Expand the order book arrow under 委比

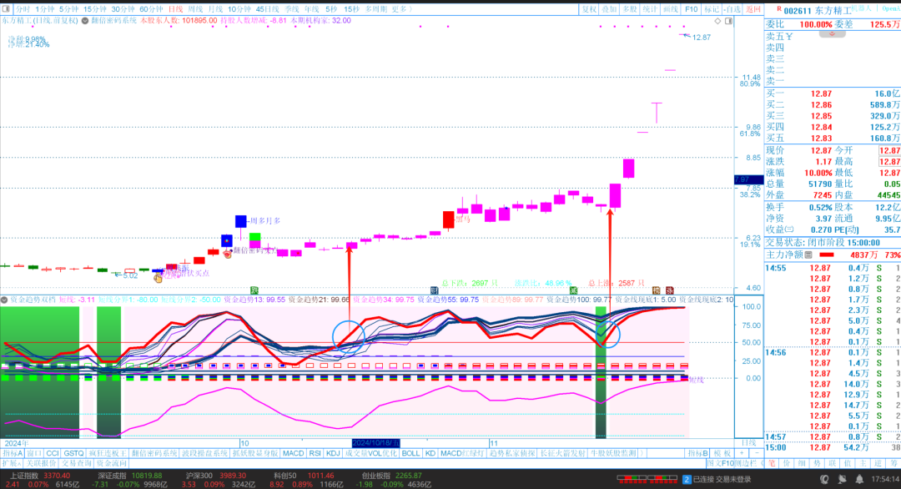tap(832, 34)
